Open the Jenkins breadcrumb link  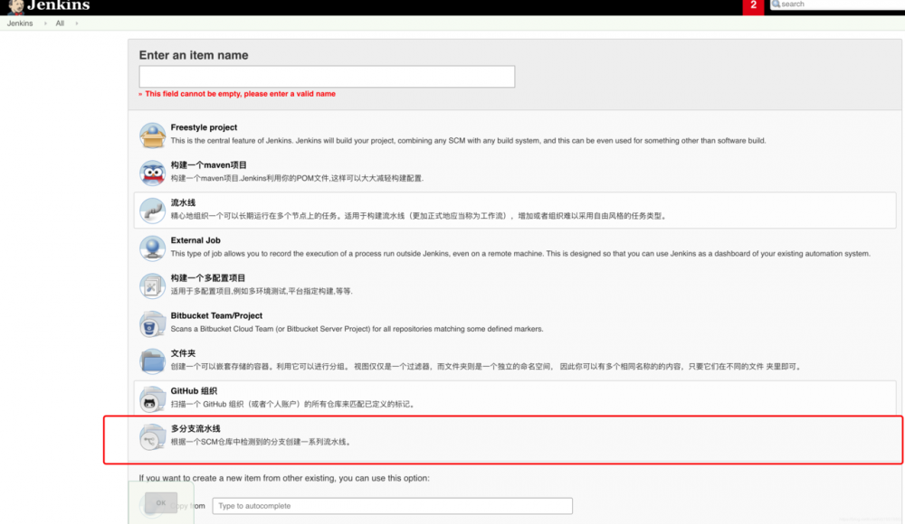pyautogui.click(x=19, y=23)
